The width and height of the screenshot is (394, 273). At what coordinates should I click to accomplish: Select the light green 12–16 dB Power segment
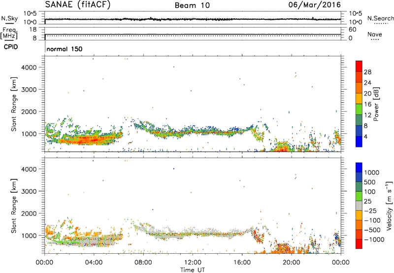[x=359, y=109]
